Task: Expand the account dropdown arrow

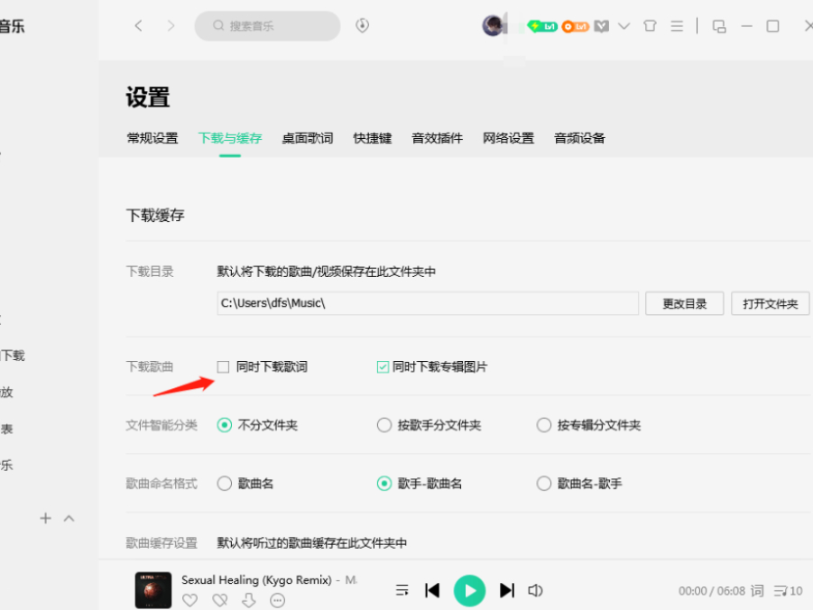Action: pos(624,26)
